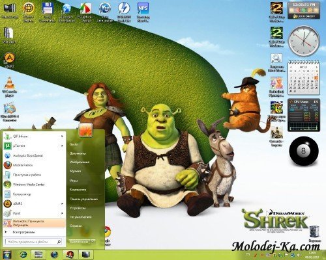The image size is (326, 260).
Task: Click the monitor icon on the taskbar
Action: point(85,254)
